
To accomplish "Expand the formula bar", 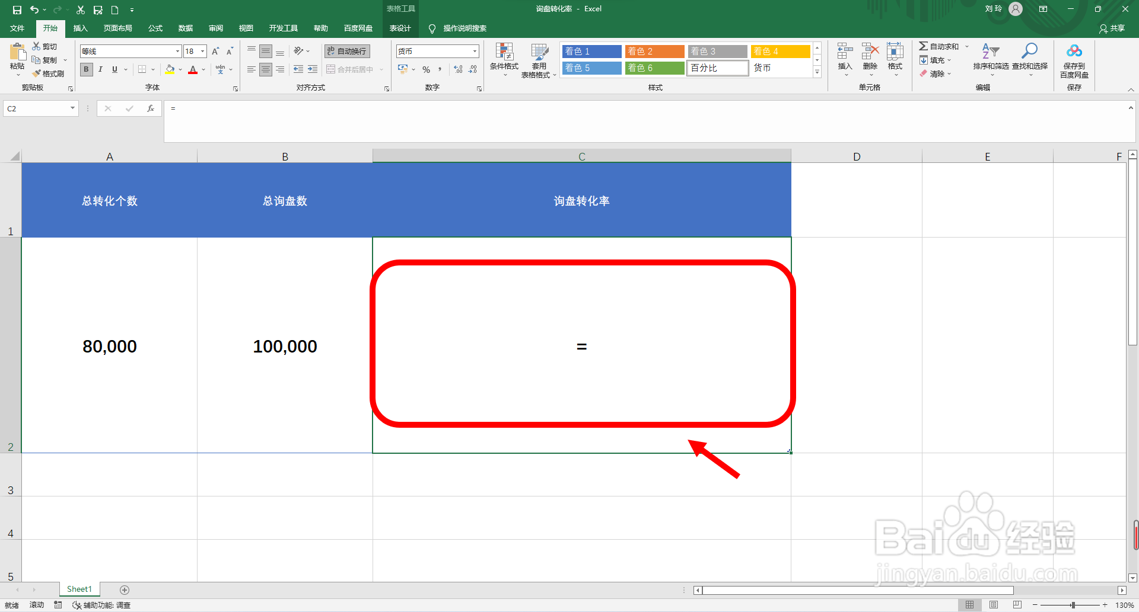I will pos(1131,108).
